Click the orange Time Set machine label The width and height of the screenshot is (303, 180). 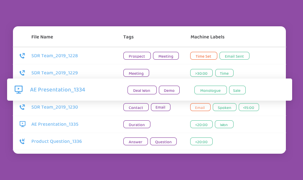pos(204,56)
